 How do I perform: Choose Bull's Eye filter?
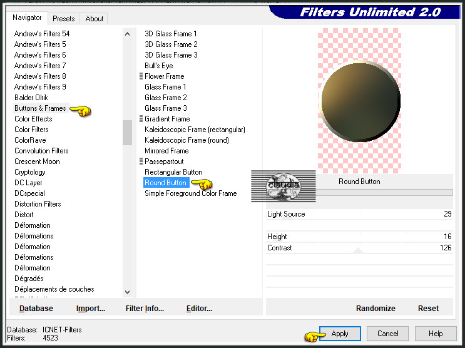click(159, 66)
